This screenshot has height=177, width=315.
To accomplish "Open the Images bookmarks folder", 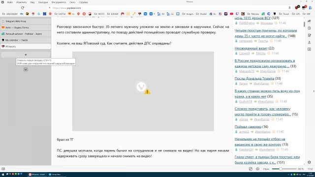I will click(188, 14).
